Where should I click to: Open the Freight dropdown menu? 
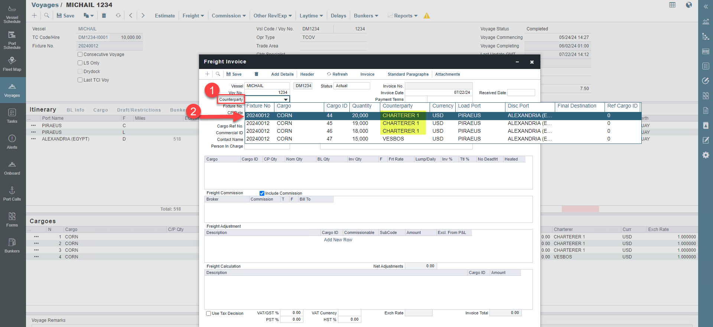193,16
